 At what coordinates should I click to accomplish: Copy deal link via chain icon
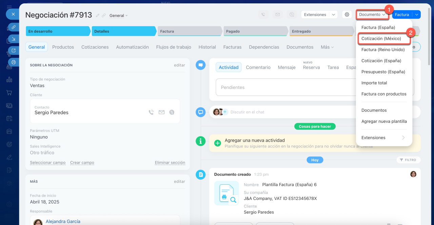pyautogui.click(x=104, y=16)
